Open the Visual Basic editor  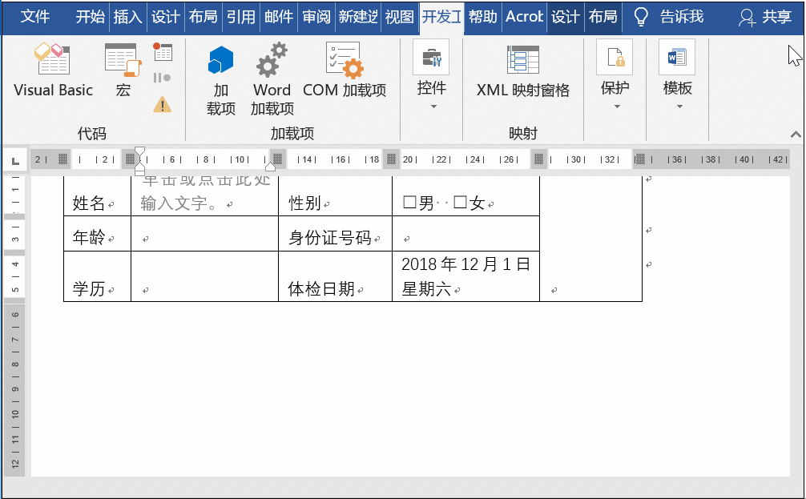click(53, 70)
